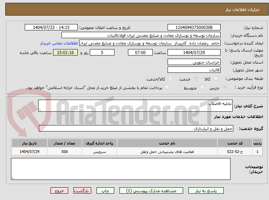Open مشاهده مدارک پیوستی (1) button
Image resolution: width=269 pixels, height=200 pixels.
click(151, 190)
